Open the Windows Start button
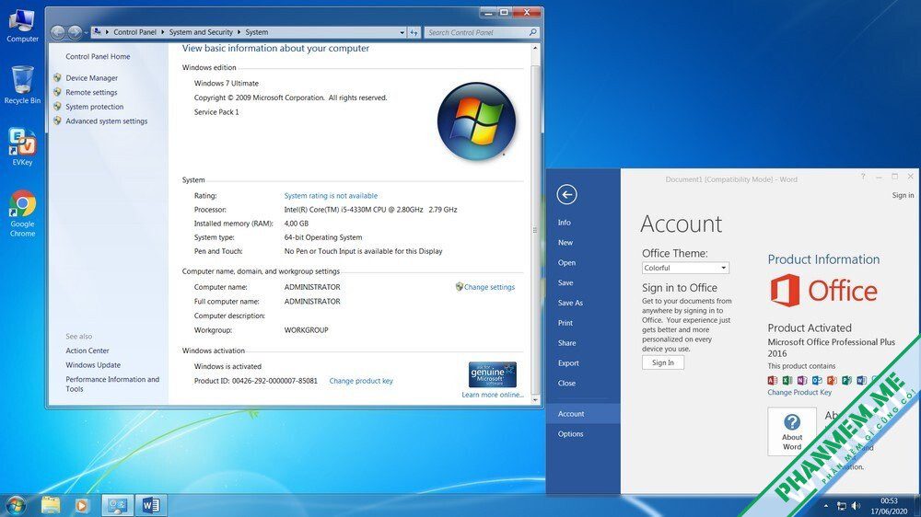This screenshot has width=921, height=517. click(x=16, y=505)
